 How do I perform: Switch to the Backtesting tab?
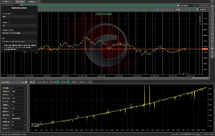[20, 2]
